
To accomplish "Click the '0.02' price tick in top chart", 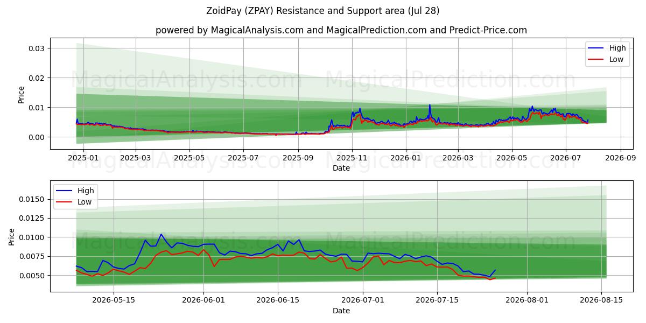I will (x=38, y=78).
